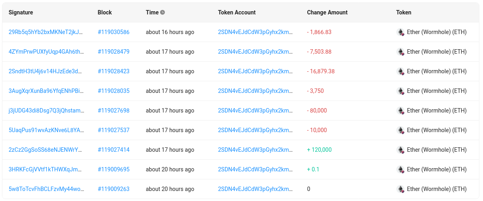The image size is (483, 201).
Task: Click Ether token icon in -80,000 row
Action: (400, 111)
